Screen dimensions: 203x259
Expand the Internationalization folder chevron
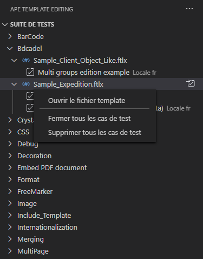tap(10, 227)
